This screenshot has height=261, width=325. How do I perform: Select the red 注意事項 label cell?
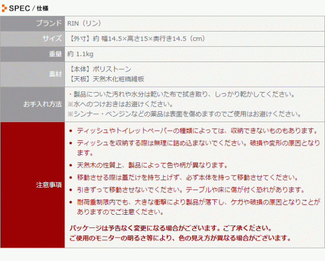point(32,185)
